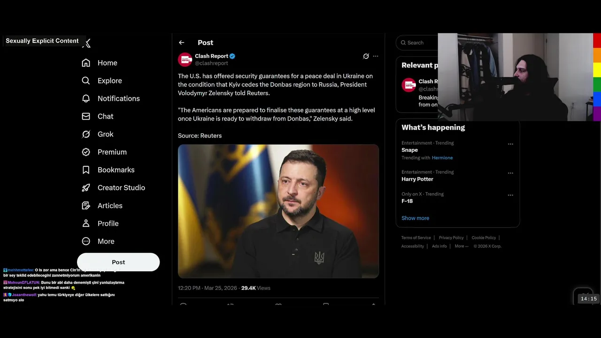Open more options for Snape trend
The height and width of the screenshot is (338, 601).
[510, 144]
